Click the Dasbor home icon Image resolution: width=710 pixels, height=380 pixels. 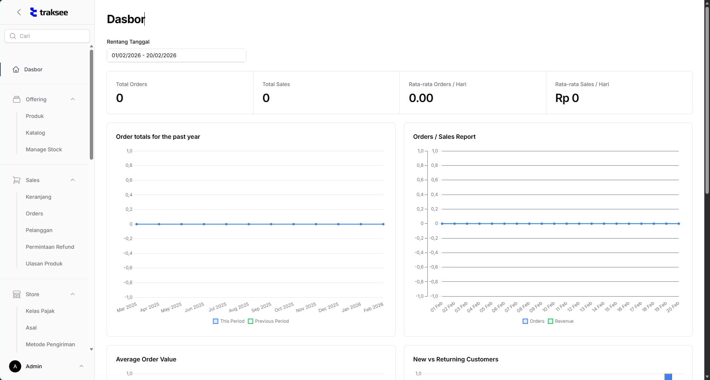[x=16, y=69]
